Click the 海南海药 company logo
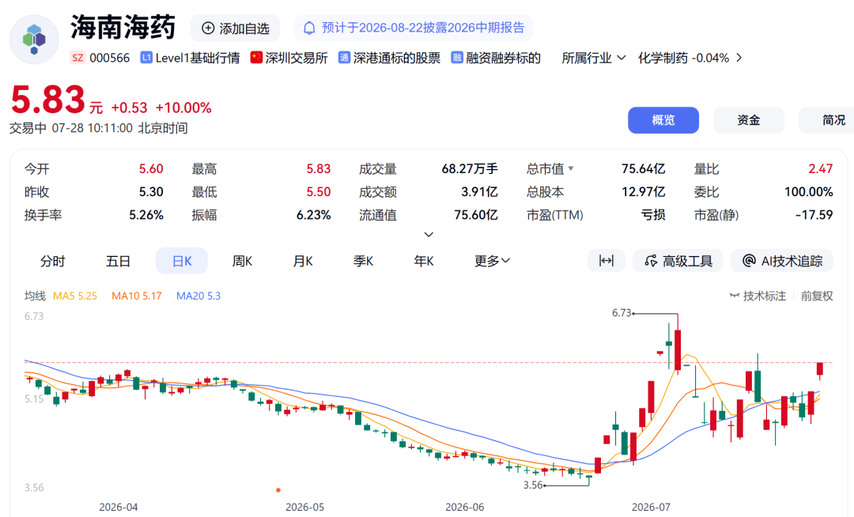The width and height of the screenshot is (854, 517). tap(34, 40)
